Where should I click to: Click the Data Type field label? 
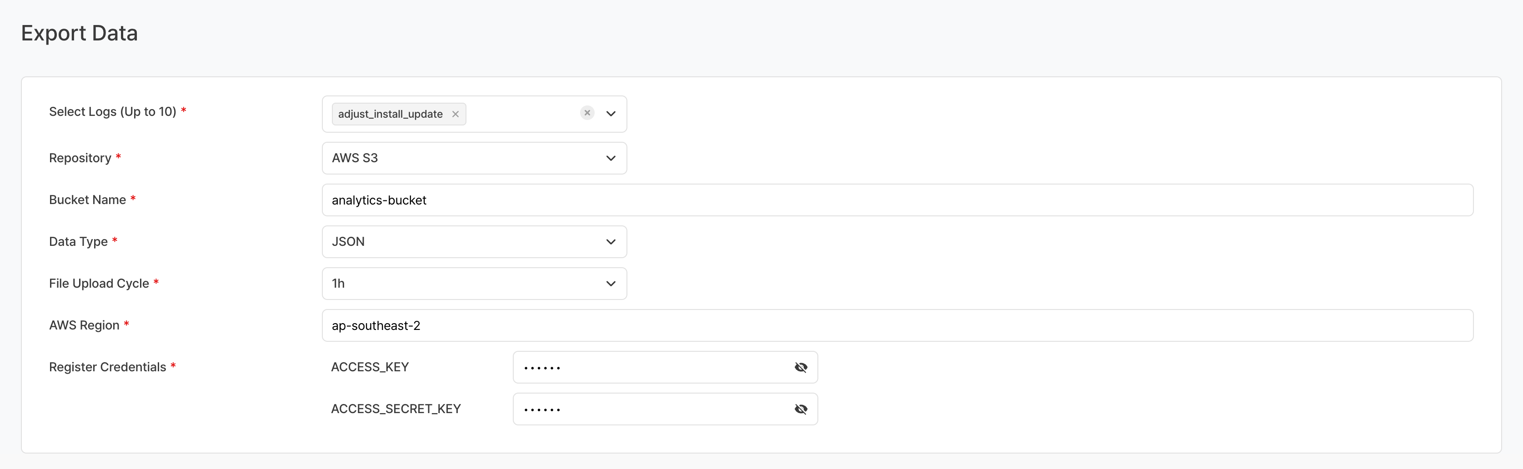coord(78,242)
